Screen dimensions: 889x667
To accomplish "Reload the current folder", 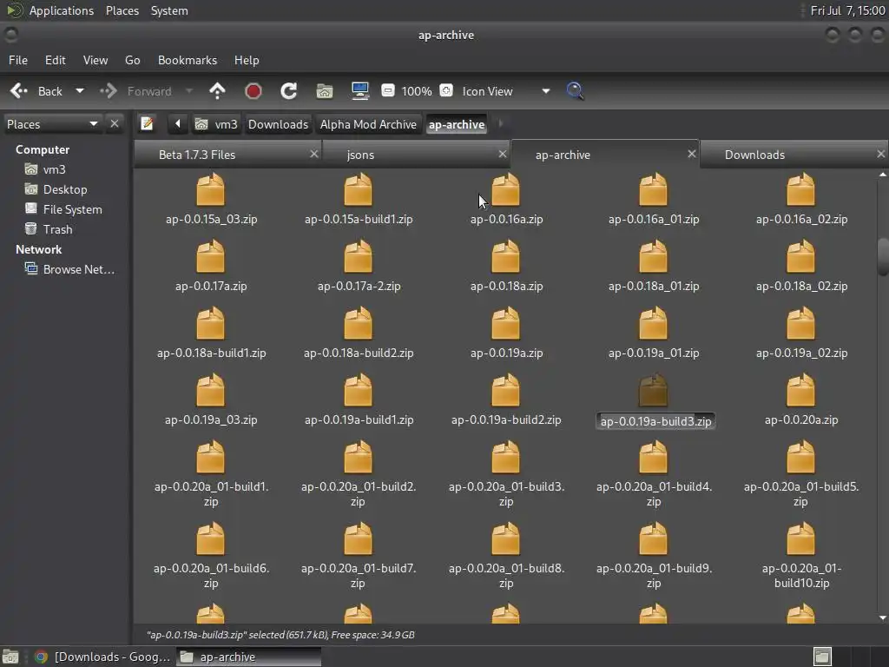I will pos(288,90).
